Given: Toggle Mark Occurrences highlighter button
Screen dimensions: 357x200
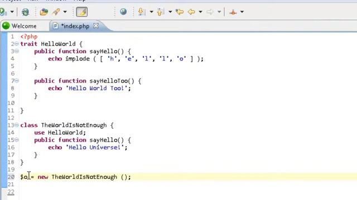Looking at the screenshot, I should [81, 12].
